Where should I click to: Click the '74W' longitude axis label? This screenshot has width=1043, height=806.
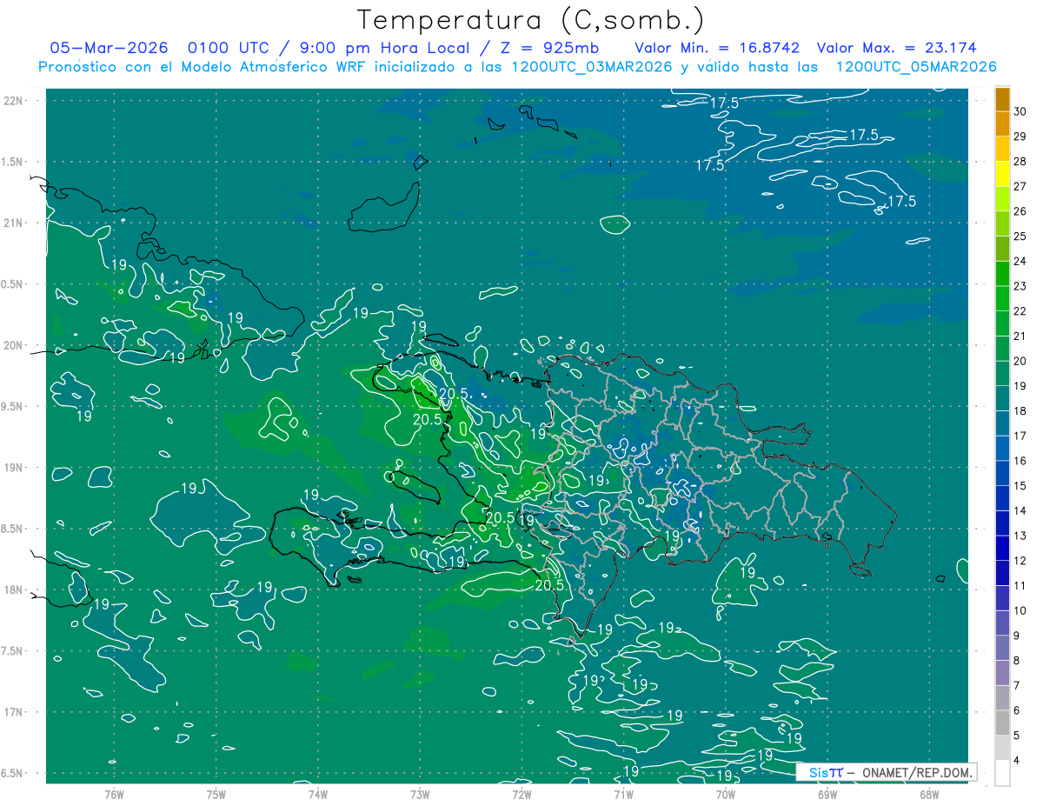point(318,794)
